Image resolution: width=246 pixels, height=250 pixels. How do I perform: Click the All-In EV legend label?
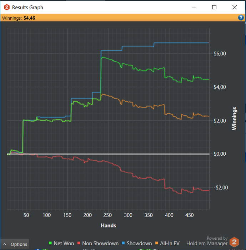coord(170,244)
